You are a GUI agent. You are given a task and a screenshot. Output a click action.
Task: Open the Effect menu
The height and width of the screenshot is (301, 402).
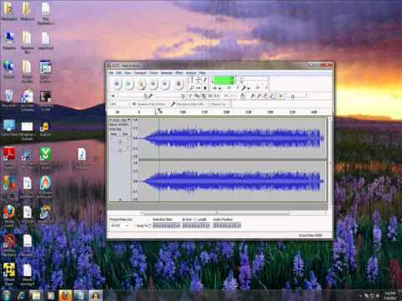179,73
